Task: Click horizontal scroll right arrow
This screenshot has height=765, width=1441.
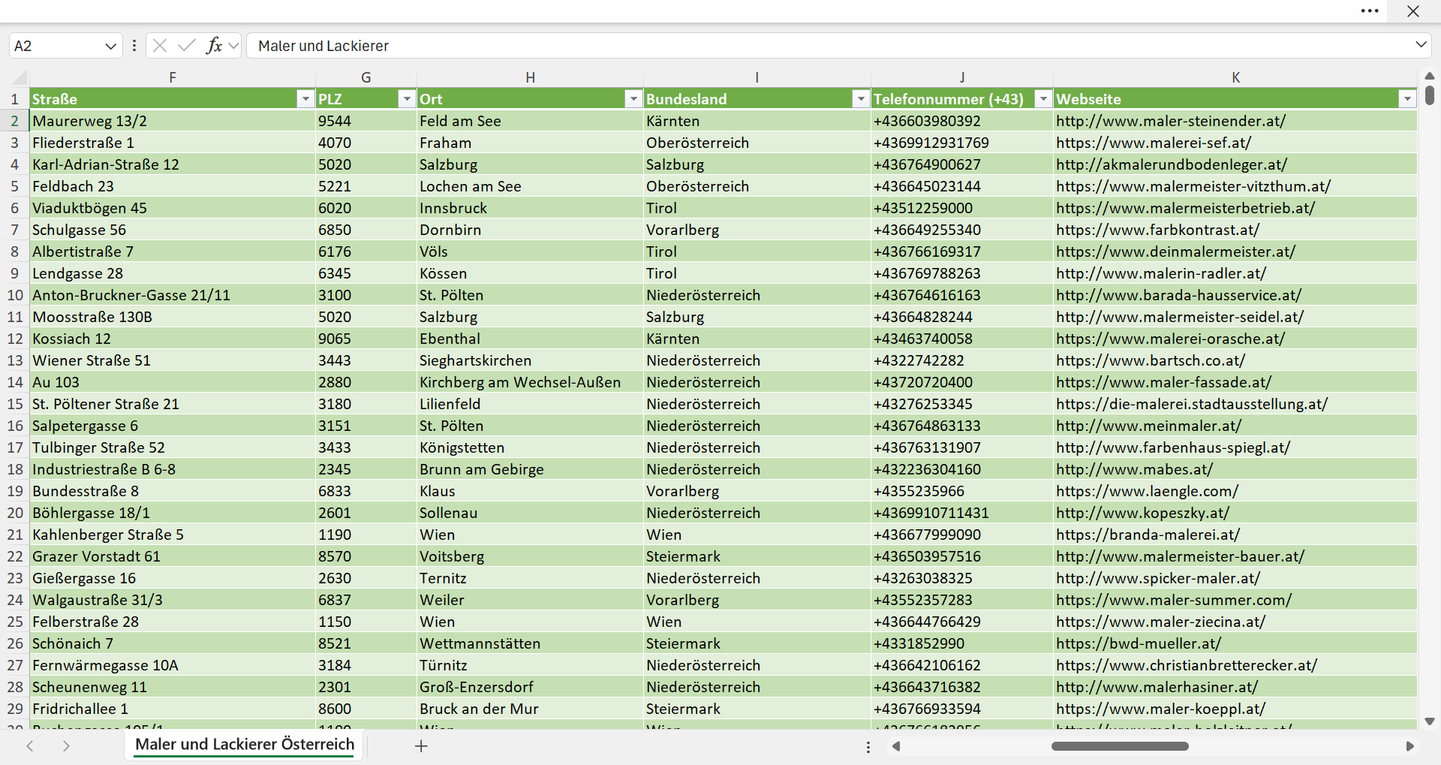Action: 1409,746
